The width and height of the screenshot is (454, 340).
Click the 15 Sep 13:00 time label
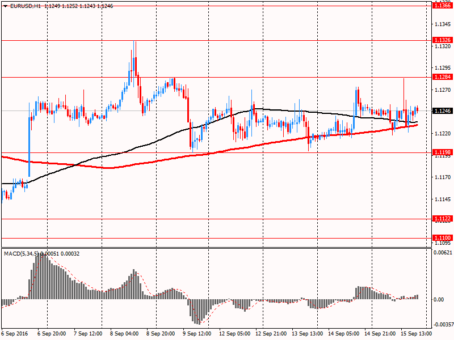pos(417,334)
